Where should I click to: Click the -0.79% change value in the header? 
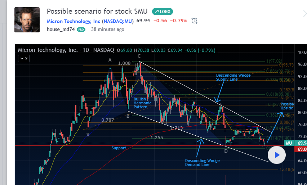(x=179, y=21)
